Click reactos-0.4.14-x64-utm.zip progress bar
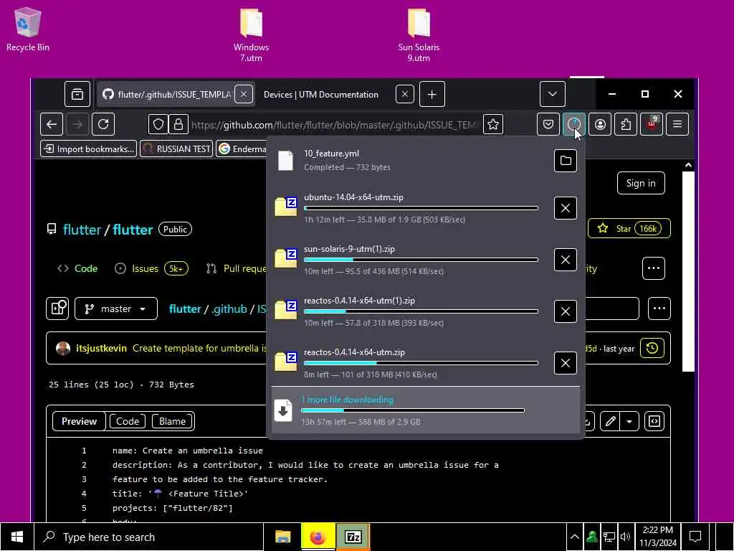734x551 pixels. 421,363
